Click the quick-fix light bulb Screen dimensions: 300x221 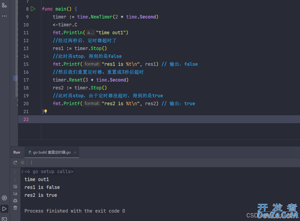pos(46,111)
